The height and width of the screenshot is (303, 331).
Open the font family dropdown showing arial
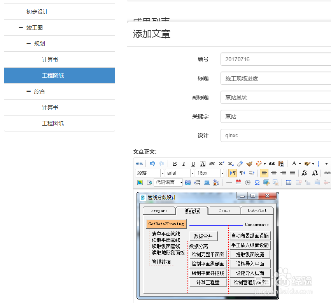[179, 173]
